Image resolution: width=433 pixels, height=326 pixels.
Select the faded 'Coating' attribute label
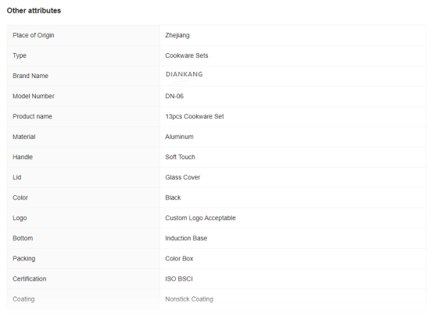pyautogui.click(x=23, y=299)
